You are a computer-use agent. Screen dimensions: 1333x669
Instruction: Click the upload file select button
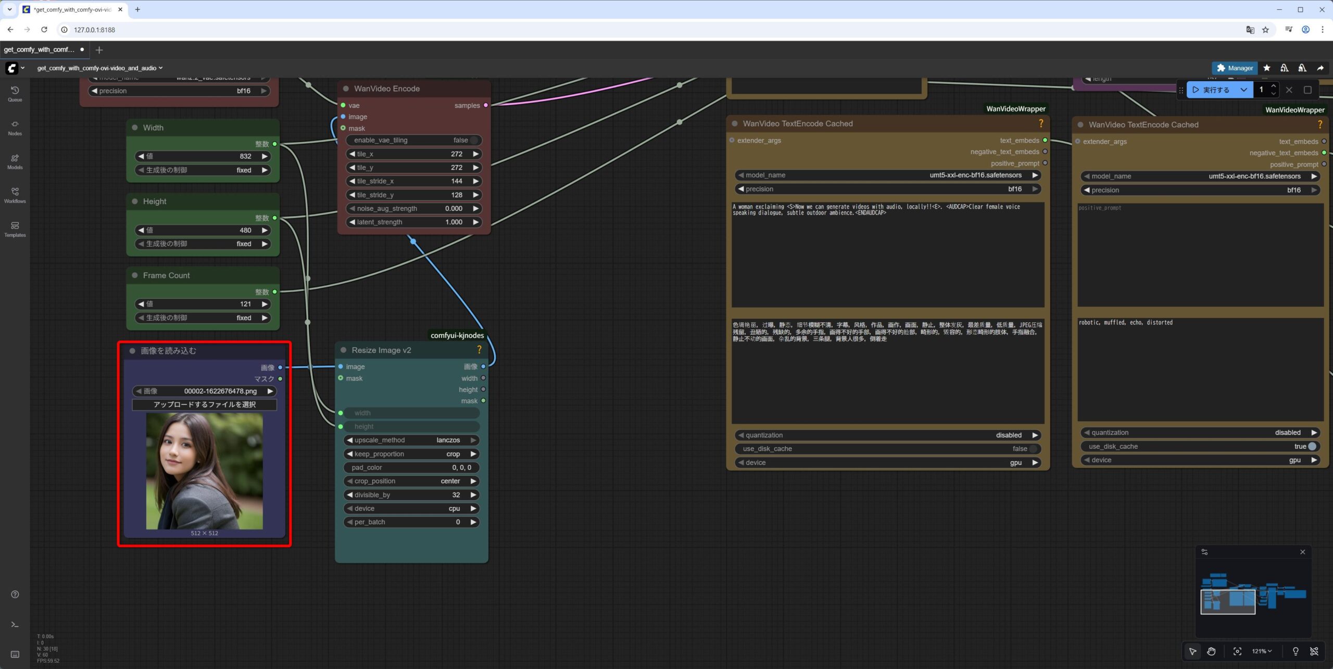(x=204, y=405)
